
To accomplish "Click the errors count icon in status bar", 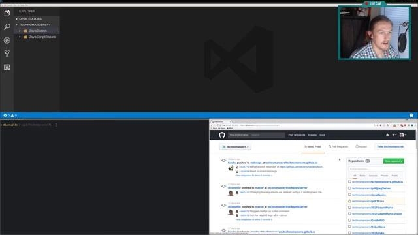I will tap(5, 116).
